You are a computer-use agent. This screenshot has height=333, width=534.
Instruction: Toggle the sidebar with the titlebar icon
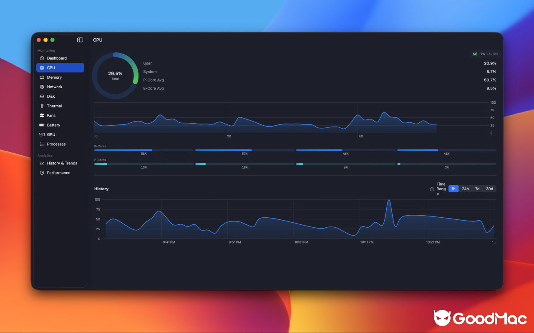click(x=80, y=40)
